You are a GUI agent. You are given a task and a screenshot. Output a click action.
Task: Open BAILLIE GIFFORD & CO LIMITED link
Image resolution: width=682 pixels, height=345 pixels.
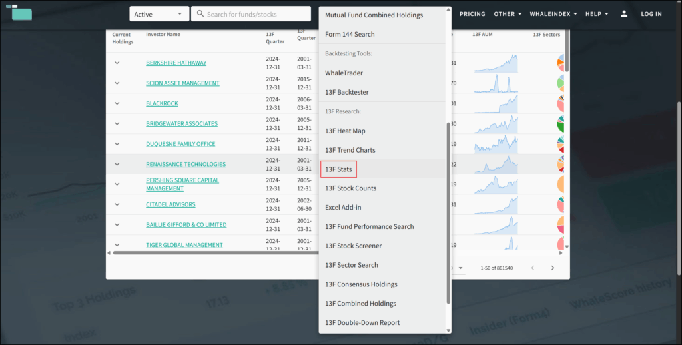pos(186,225)
